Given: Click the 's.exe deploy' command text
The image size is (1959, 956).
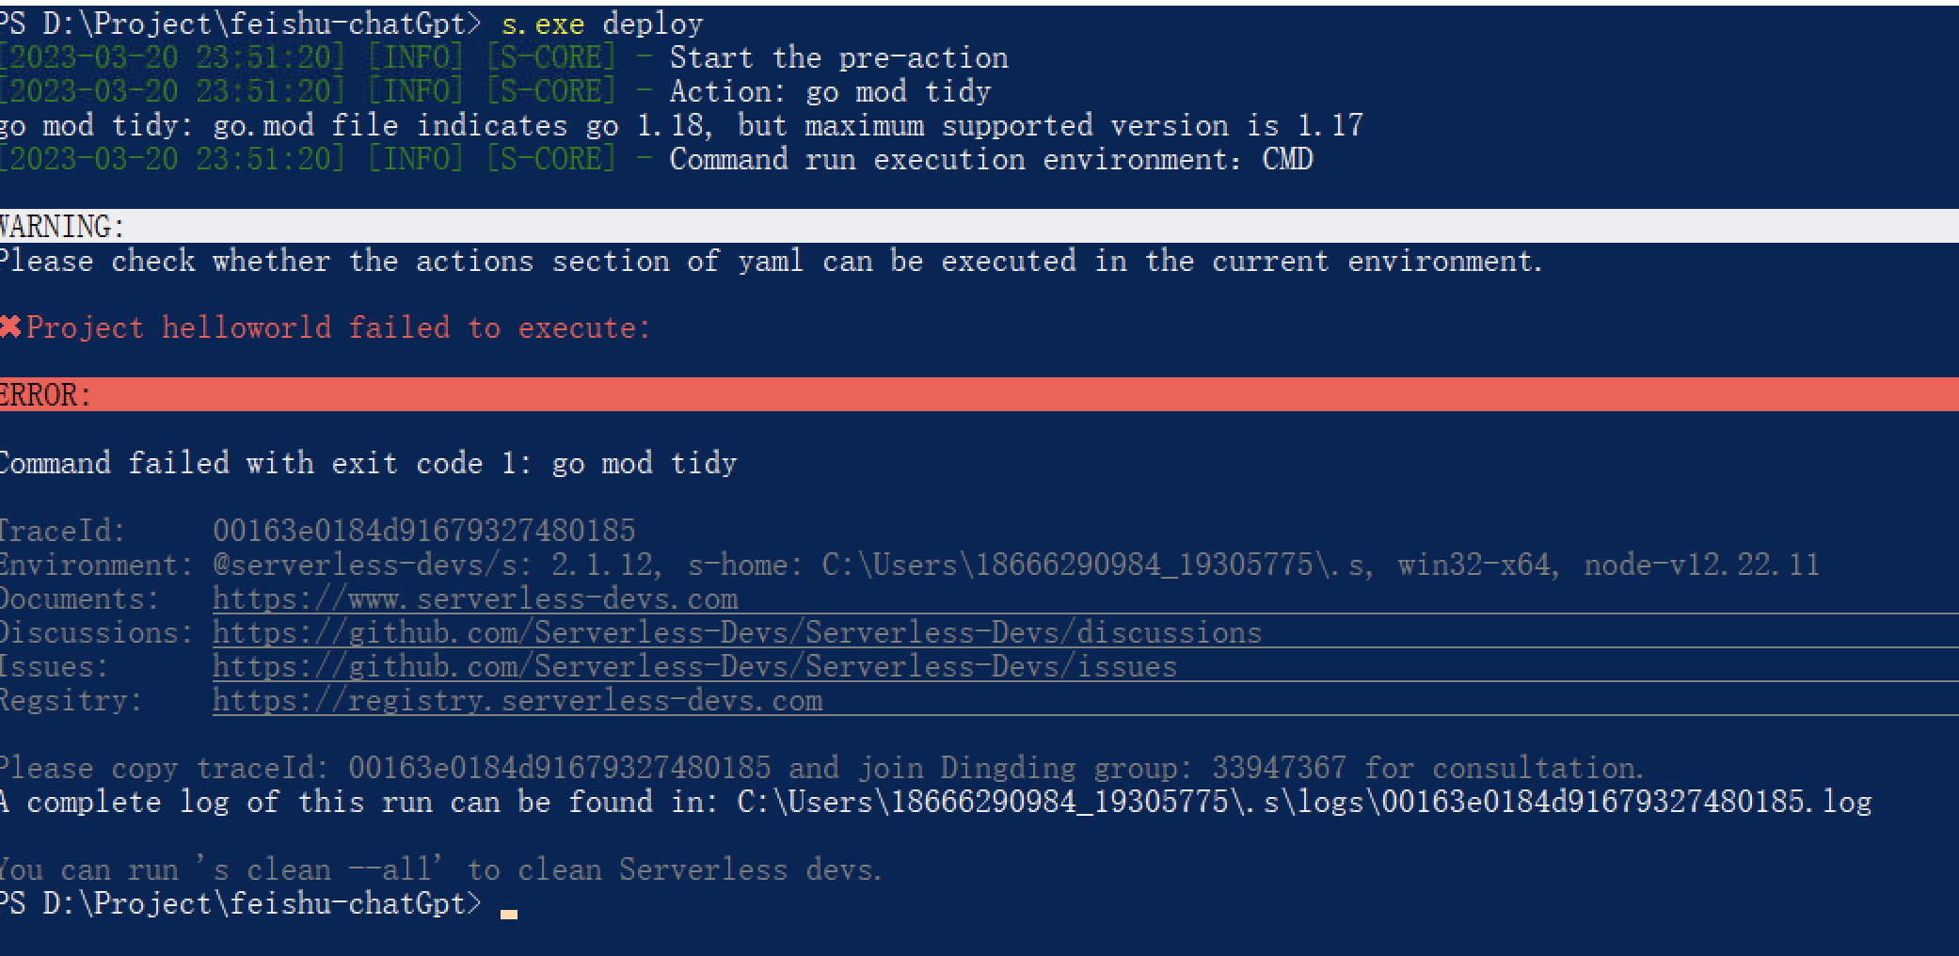Looking at the screenshot, I should click(602, 24).
